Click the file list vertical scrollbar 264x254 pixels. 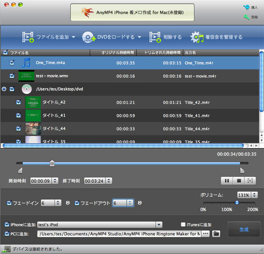point(261,82)
